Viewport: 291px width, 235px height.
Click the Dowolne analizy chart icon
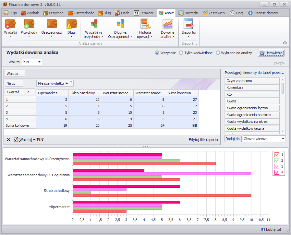point(167,24)
